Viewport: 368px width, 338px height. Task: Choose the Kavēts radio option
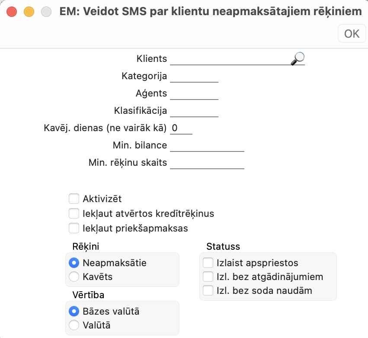click(74, 277)
